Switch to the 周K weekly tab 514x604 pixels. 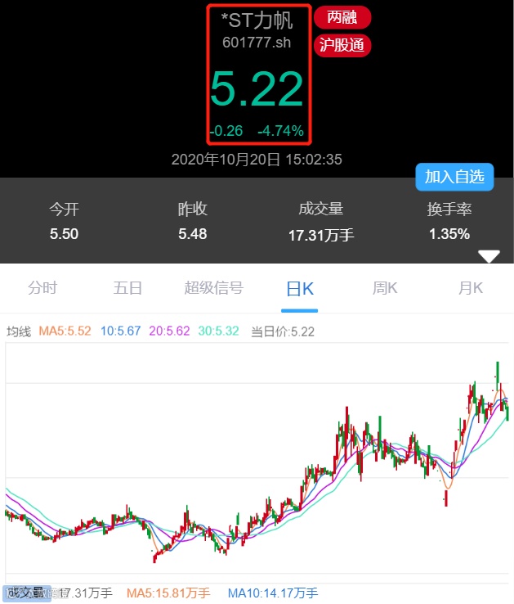coord(385,288)
